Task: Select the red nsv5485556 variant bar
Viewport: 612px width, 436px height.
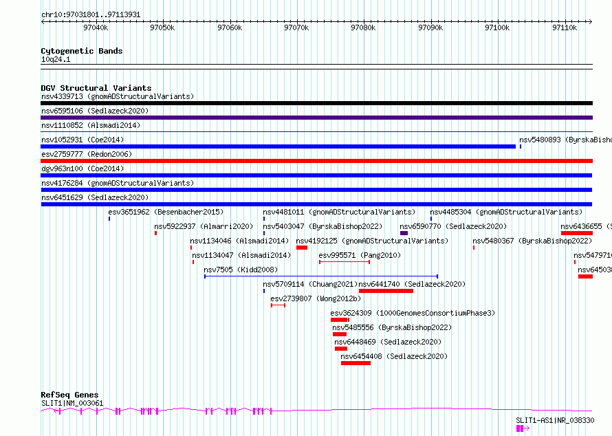Action: [x=340, y=334]
